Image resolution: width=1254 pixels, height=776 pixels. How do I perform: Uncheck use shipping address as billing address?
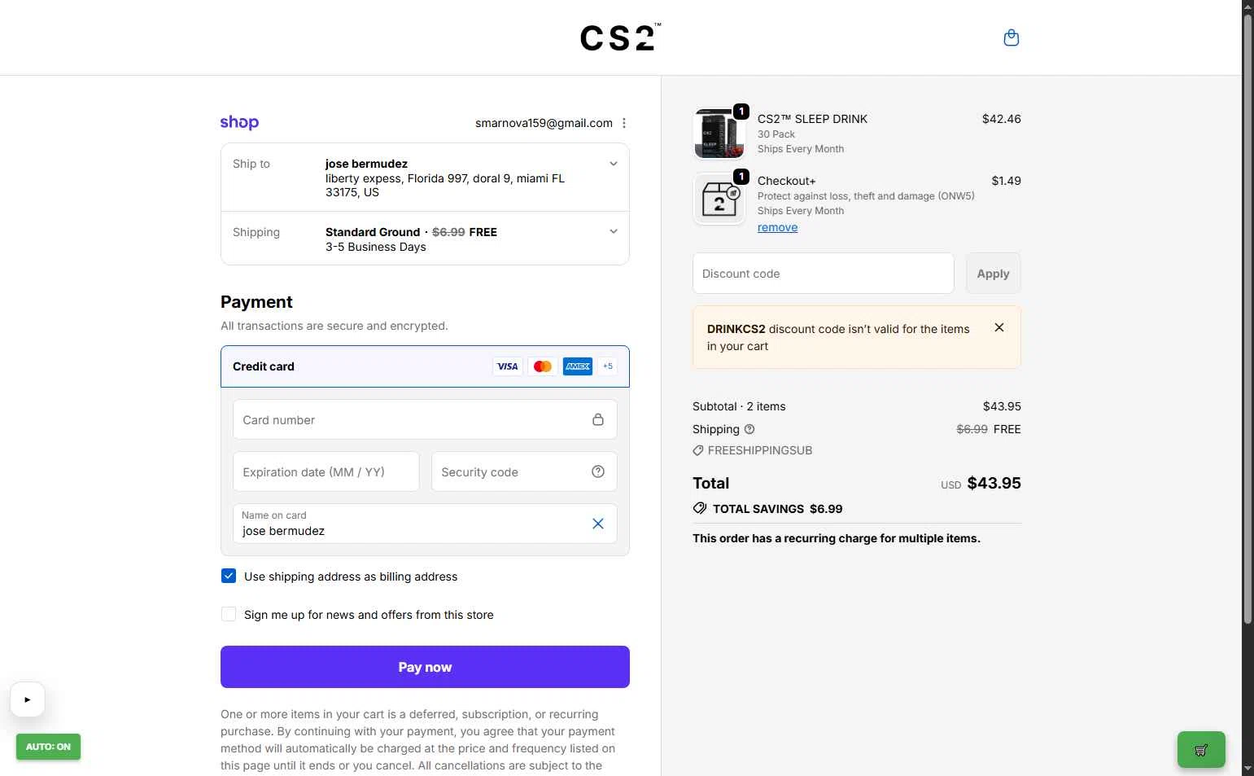click(x=229, y=576)
